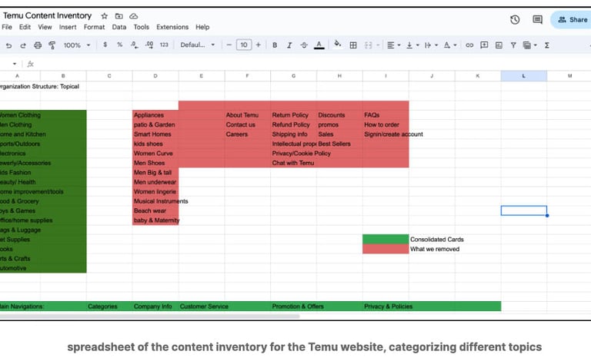Click the Undo icon
Screen dimensions: 591x361
8,45
